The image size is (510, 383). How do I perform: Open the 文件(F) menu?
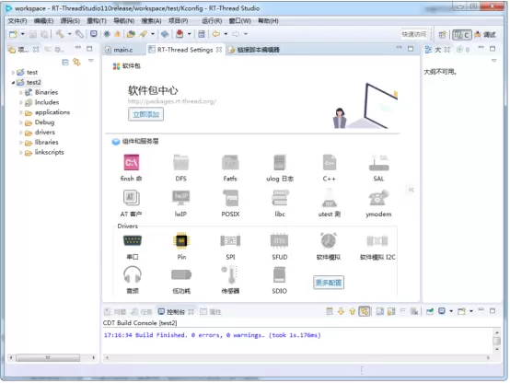17,21
